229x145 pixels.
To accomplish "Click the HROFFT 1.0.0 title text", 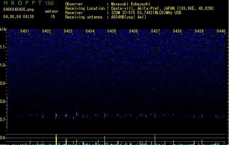I will coord(29,3).
